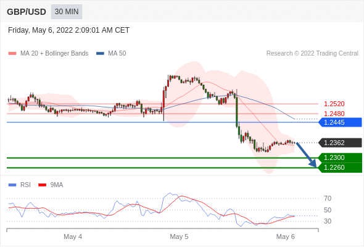This screenshot has width=364, height=247.
Task: Toggle MA 20 + Bollinger Bands legend swatch
Action: click(x=12, y=54)
